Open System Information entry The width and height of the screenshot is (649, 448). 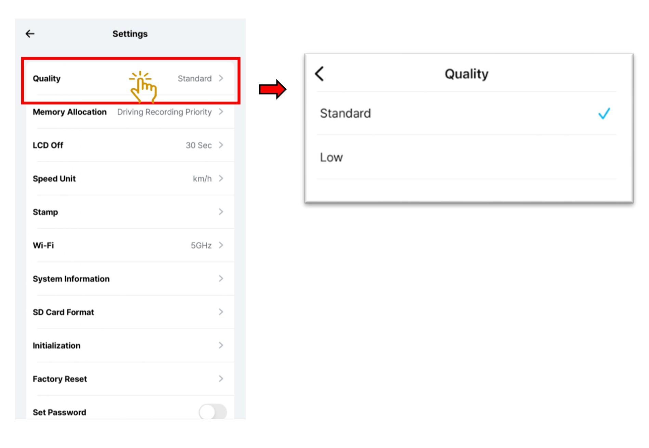pyautogui.click(x=130, y=279)
